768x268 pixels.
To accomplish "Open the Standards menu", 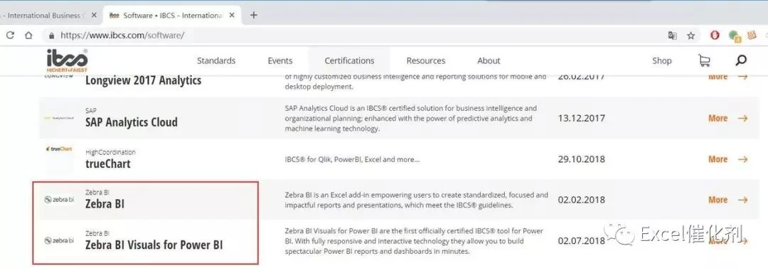I will click(216, 60).
